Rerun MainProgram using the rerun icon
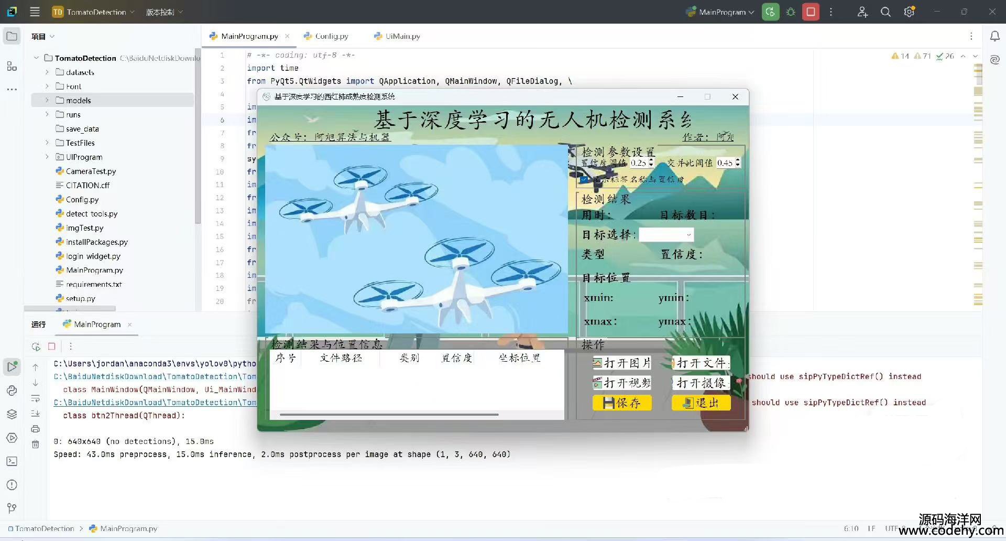Viewport: 1006px width, 541px height. 36,347
